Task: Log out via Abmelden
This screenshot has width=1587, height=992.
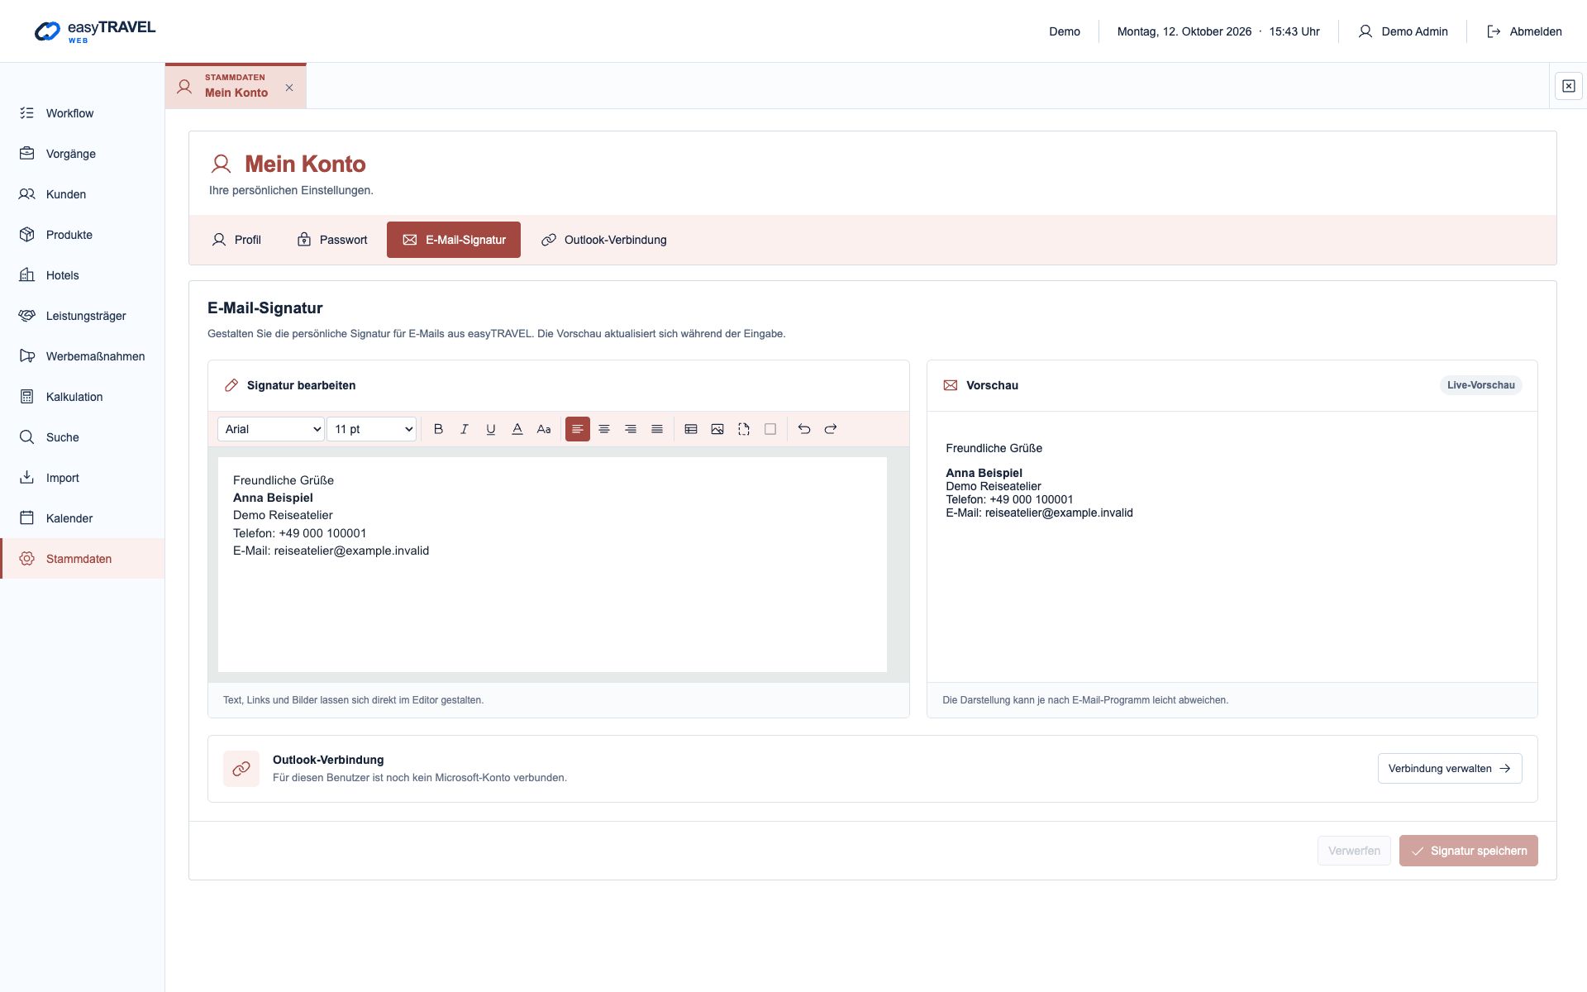Action: [1524, 31]
